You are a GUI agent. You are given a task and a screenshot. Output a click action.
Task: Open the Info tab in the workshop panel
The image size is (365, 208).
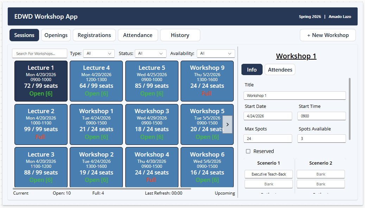pos(252,69)
